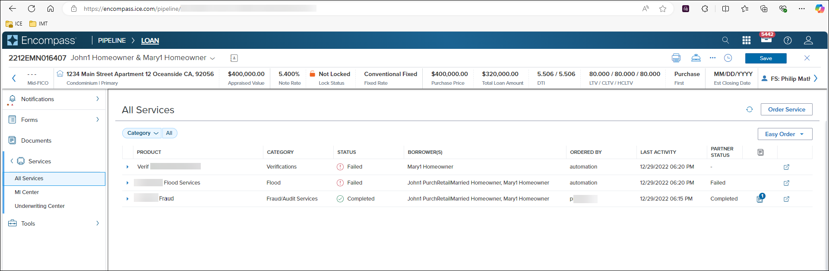
Task: Click the PIPELINE breadcrumb link
Action: coord(112,41)
